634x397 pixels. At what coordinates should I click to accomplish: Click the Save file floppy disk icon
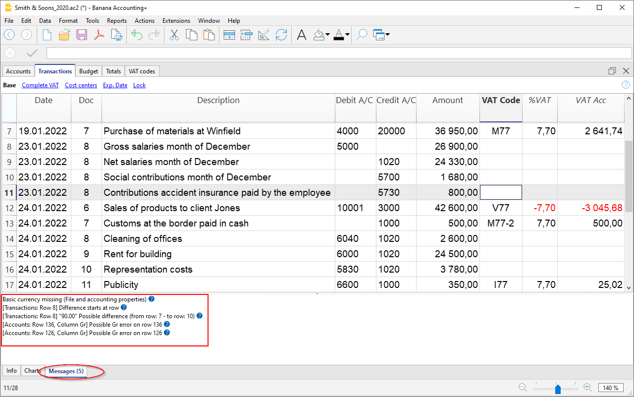pos(81,35)
